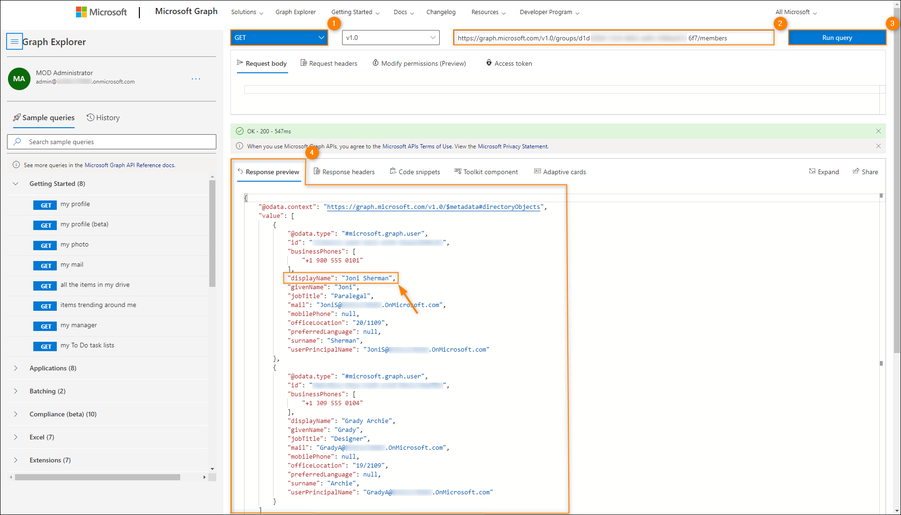Open the profile more options ellipsis

(196, 79)
